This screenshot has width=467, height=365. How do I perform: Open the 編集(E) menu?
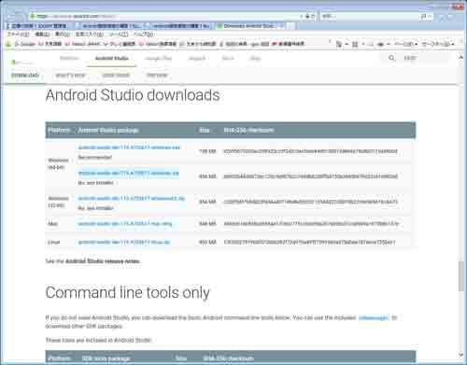tap(42, 35)
